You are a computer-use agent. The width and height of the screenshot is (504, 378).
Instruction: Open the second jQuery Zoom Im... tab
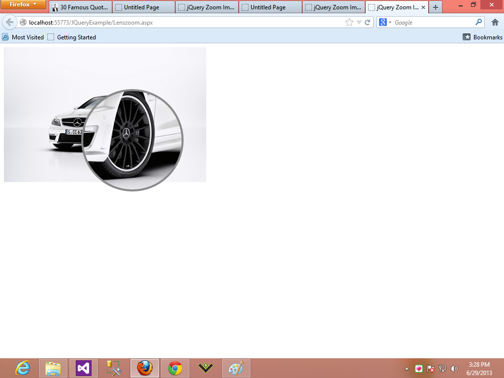point(334,7)
